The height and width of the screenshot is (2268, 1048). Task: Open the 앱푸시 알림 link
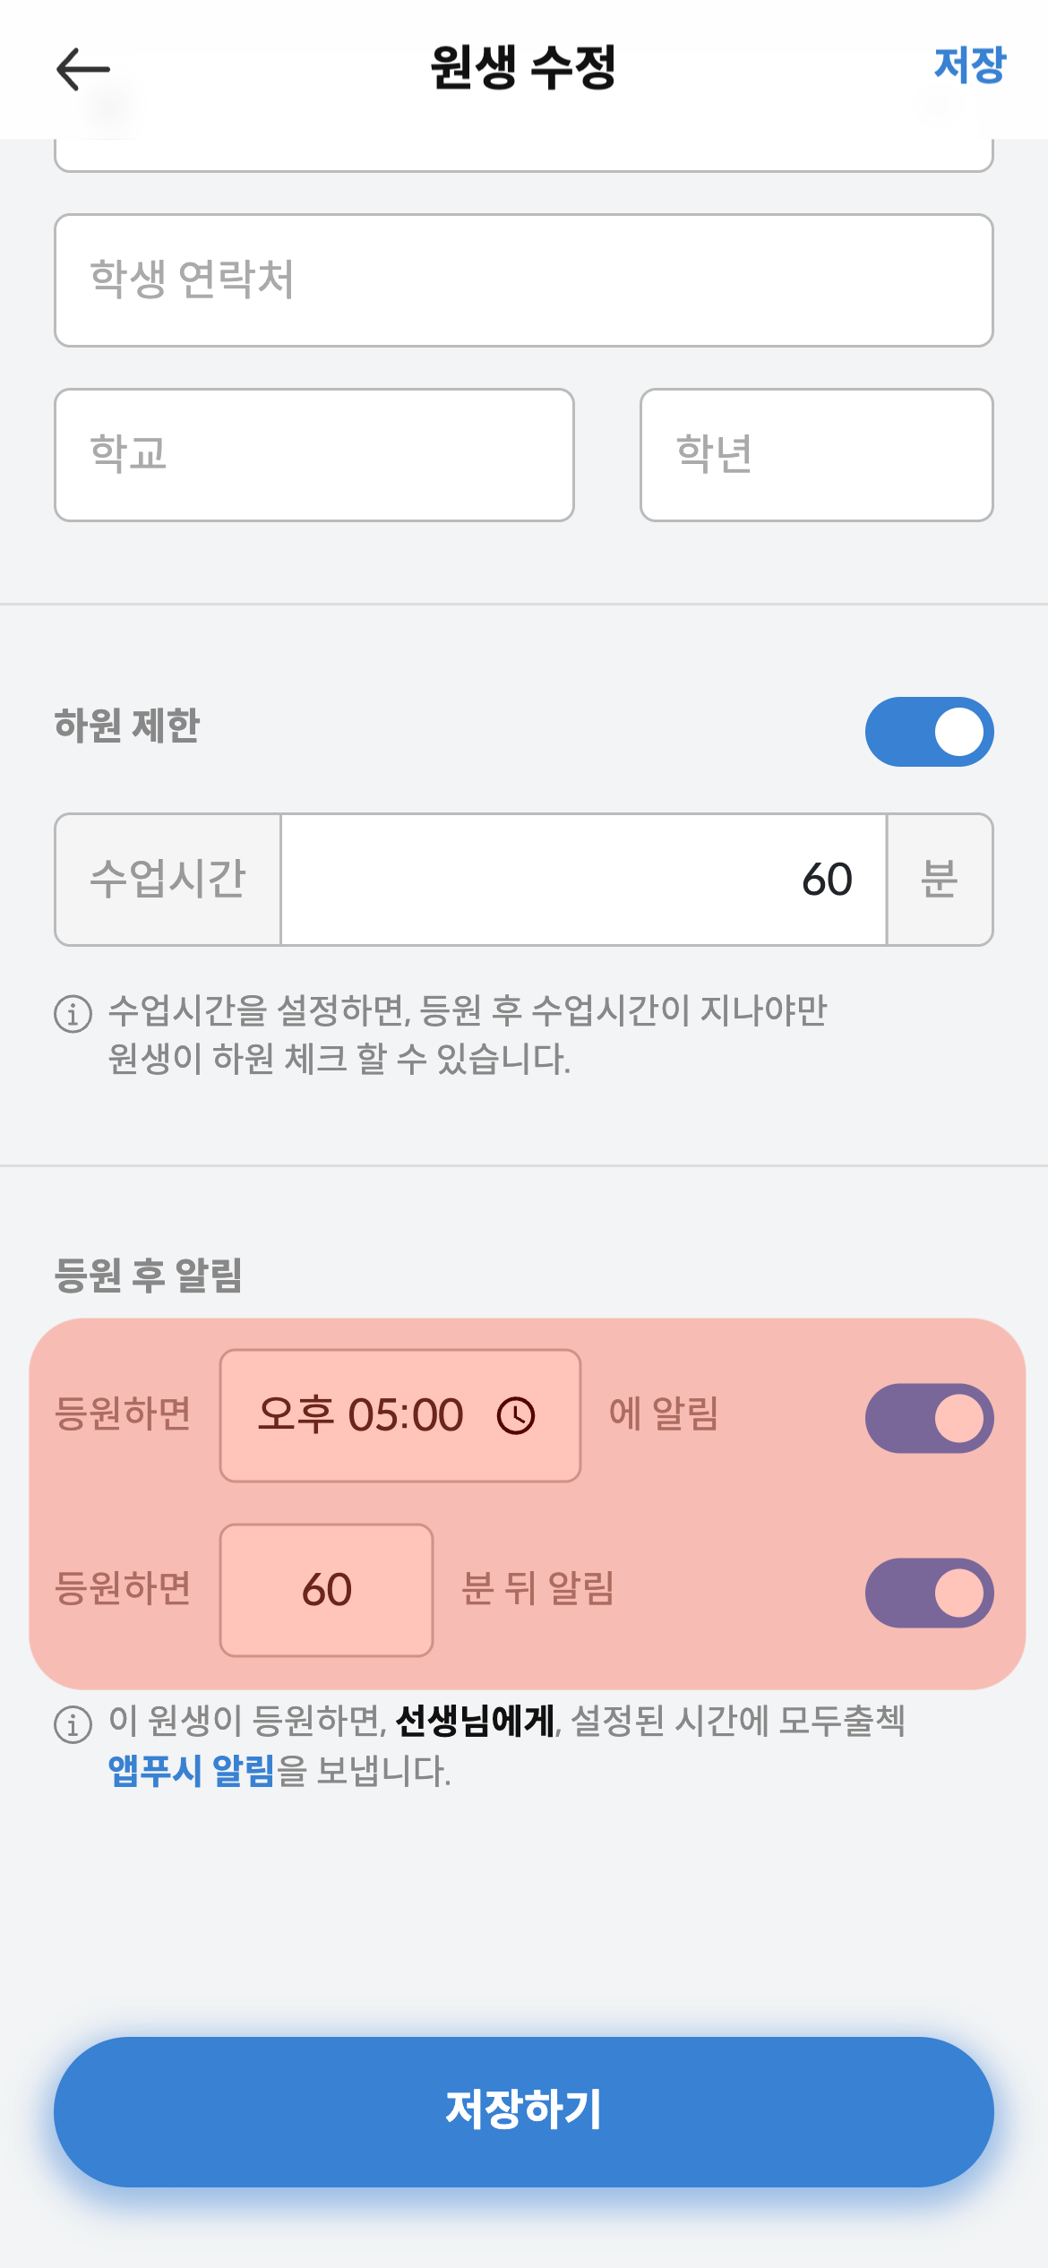(x=191, y=1771)
